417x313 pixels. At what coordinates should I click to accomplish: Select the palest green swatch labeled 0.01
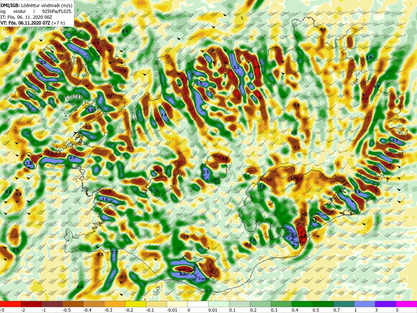[219, 304]
